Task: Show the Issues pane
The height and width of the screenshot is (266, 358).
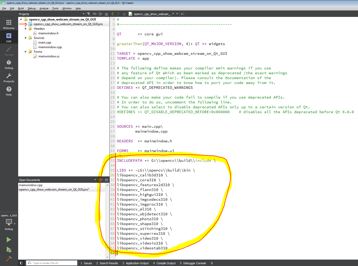Action: tap(86, 263)
